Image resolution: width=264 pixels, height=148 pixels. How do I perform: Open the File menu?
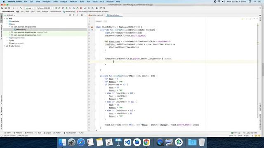26,2
